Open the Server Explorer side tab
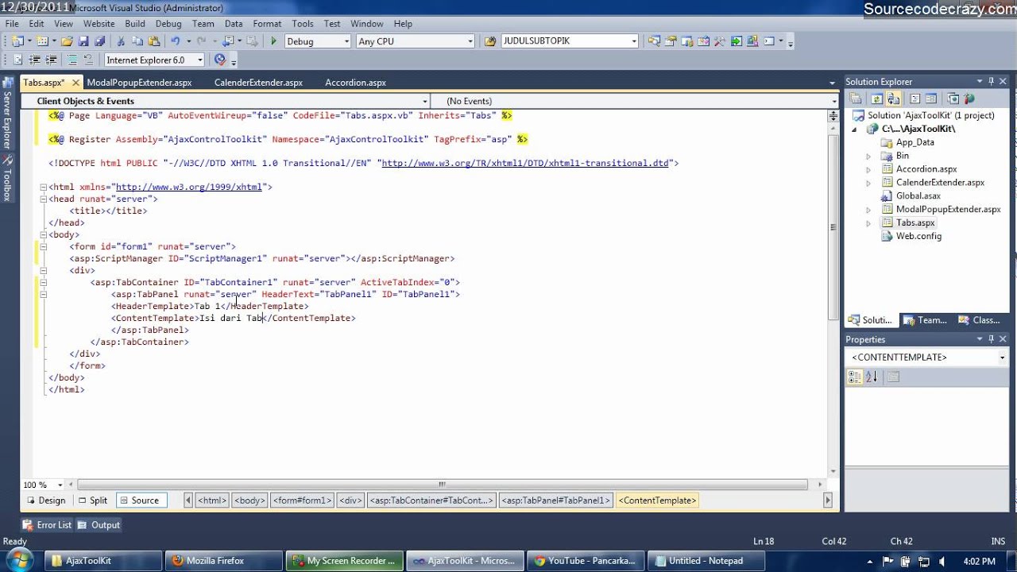Image resolution: width=1017 pixels, height=572 pixels. pyautogui.click(x=8, y=114)
